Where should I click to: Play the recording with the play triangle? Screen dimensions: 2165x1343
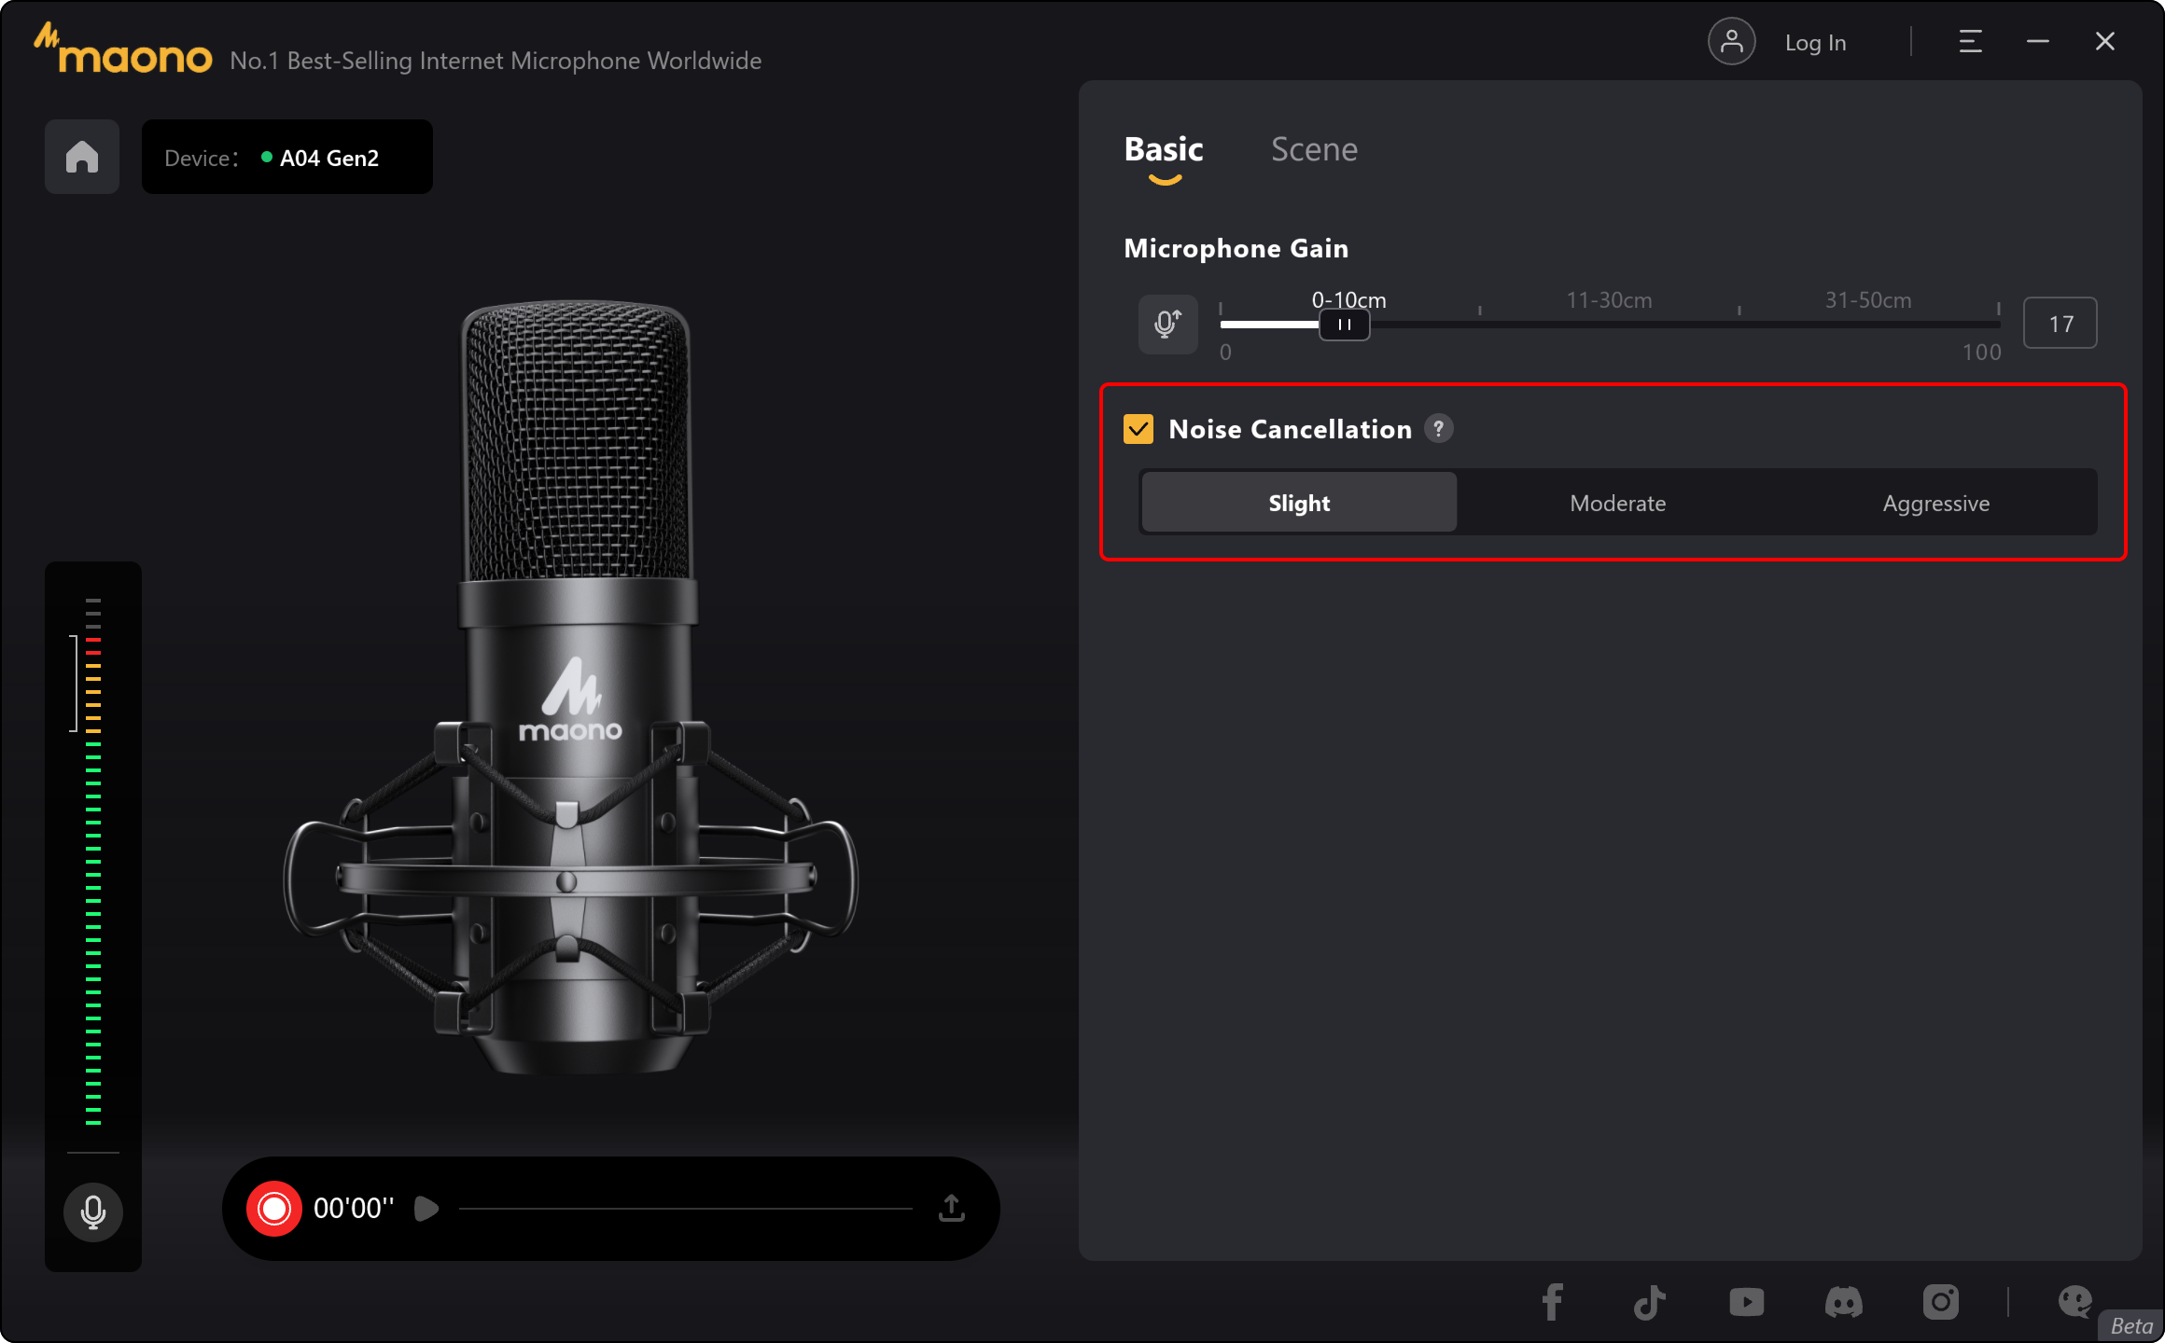coord(426,1209)
